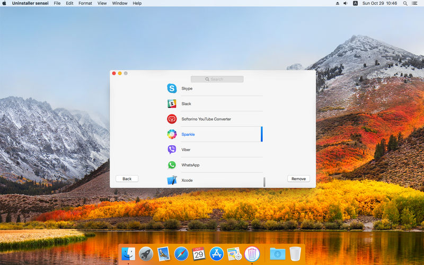
Task: Open the App Store in the Dock
Action: tap(217, 254)
